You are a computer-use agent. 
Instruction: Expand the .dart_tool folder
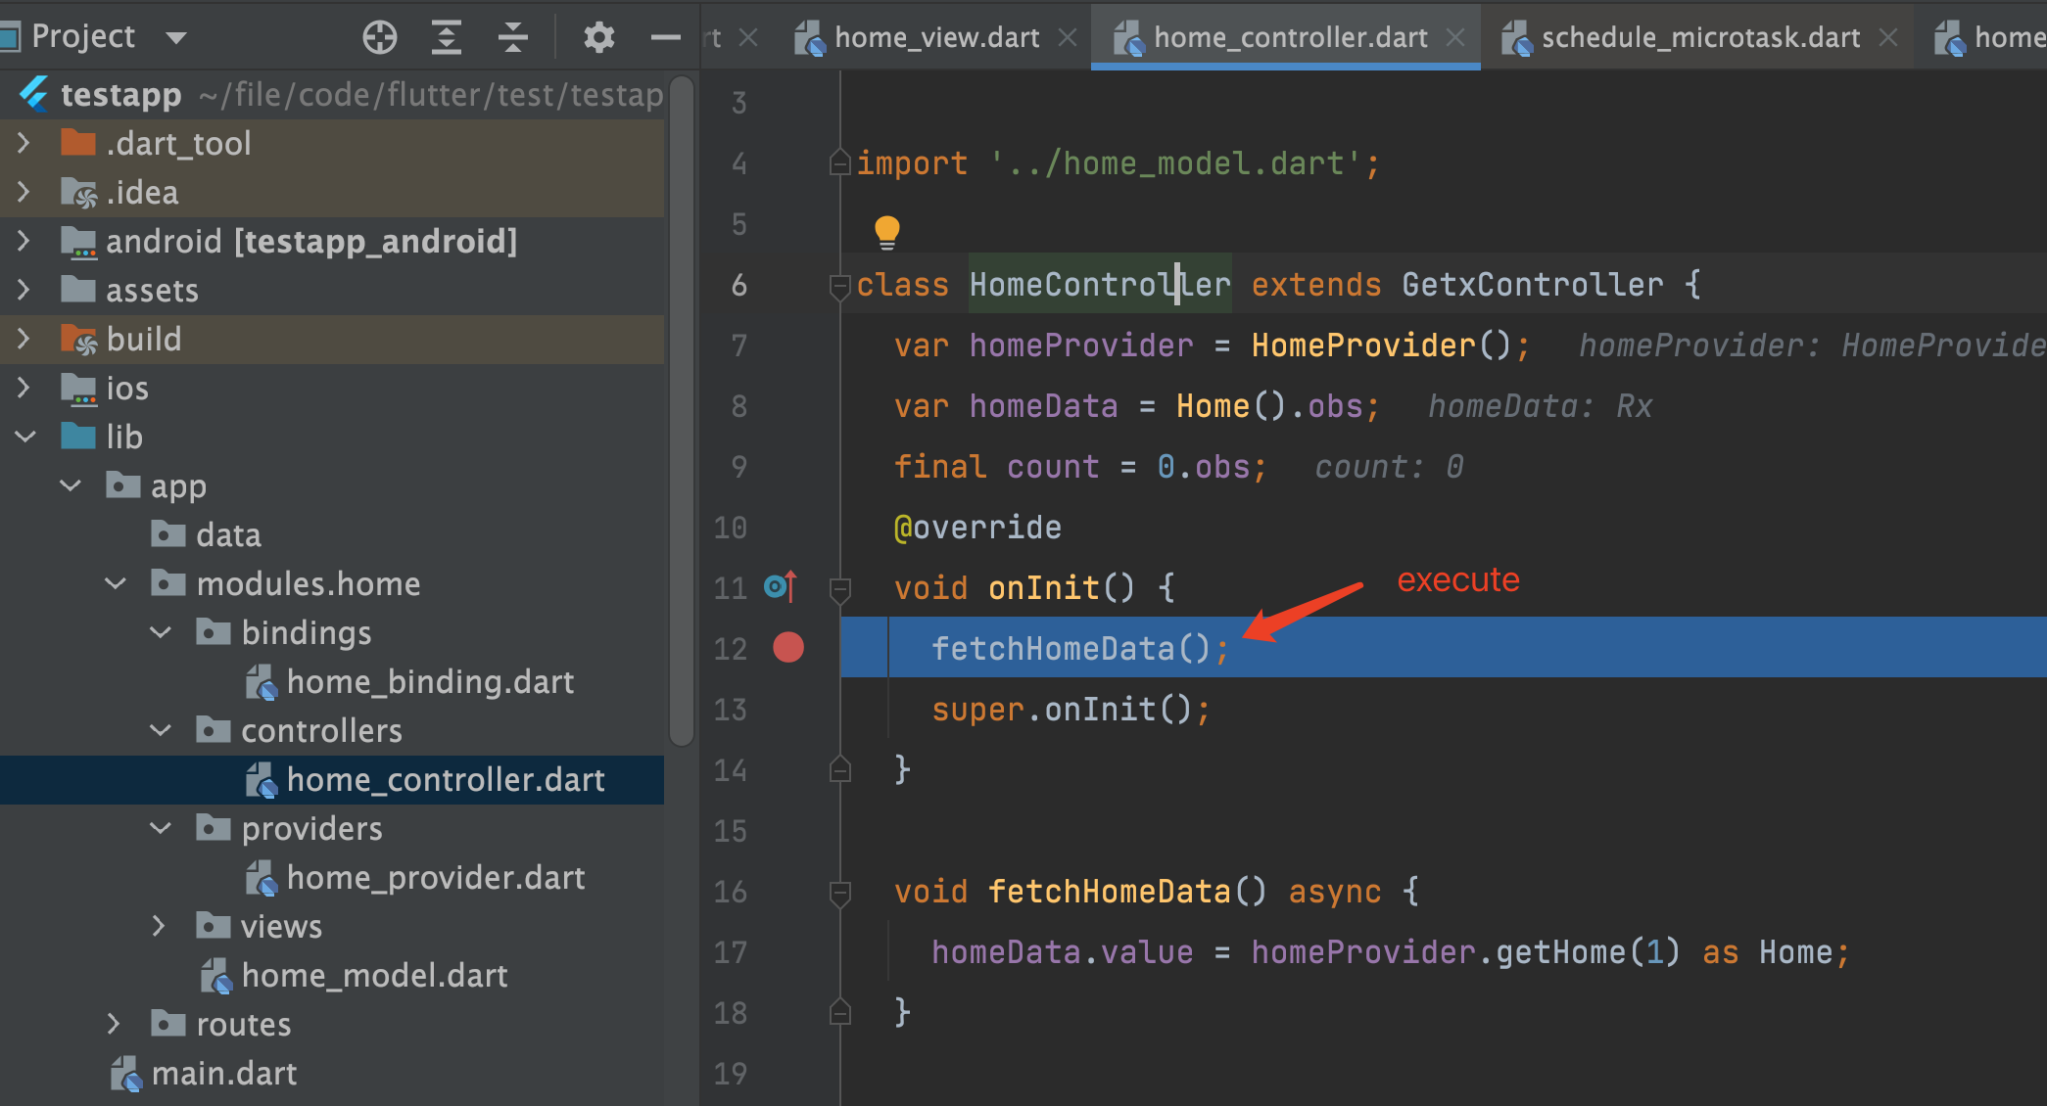(24, 143)
